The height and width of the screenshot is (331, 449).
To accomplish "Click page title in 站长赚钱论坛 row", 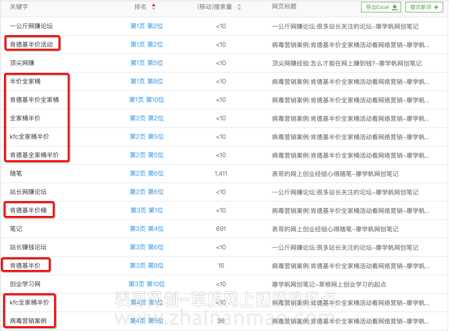I will tap(345, 248).
